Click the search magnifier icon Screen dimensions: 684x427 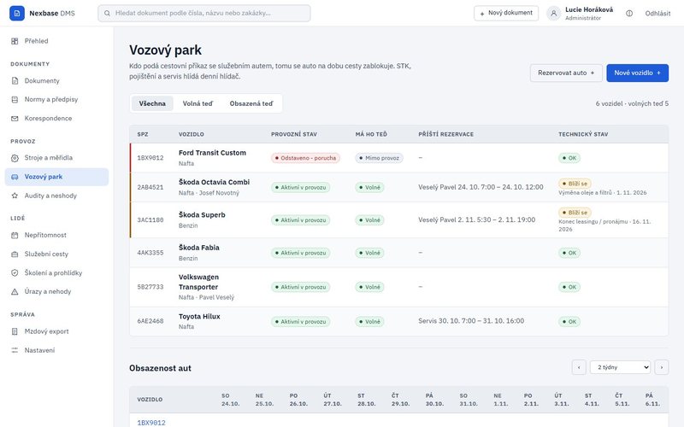(x=107, y=13)
